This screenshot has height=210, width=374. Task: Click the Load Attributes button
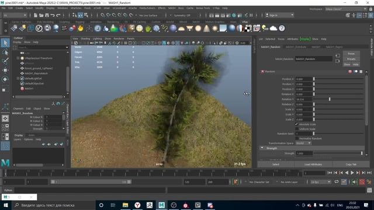(313, 164)
